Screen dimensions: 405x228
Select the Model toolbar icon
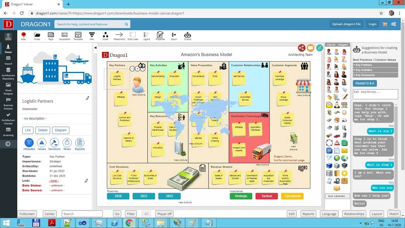[x=105, y=36]
